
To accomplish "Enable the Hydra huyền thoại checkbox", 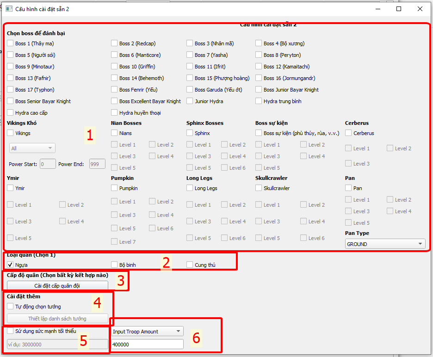I will (x=114, y=113).
